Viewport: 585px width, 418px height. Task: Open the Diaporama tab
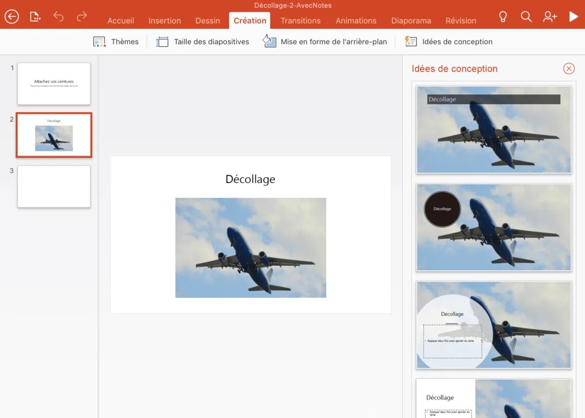point(411,21)
